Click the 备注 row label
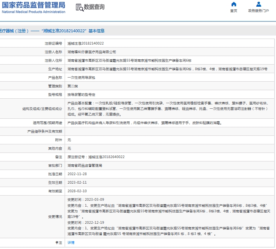Image resolution: width=276 pixels, height=249 pixels. pyautogui.click(x=59, y=157)
